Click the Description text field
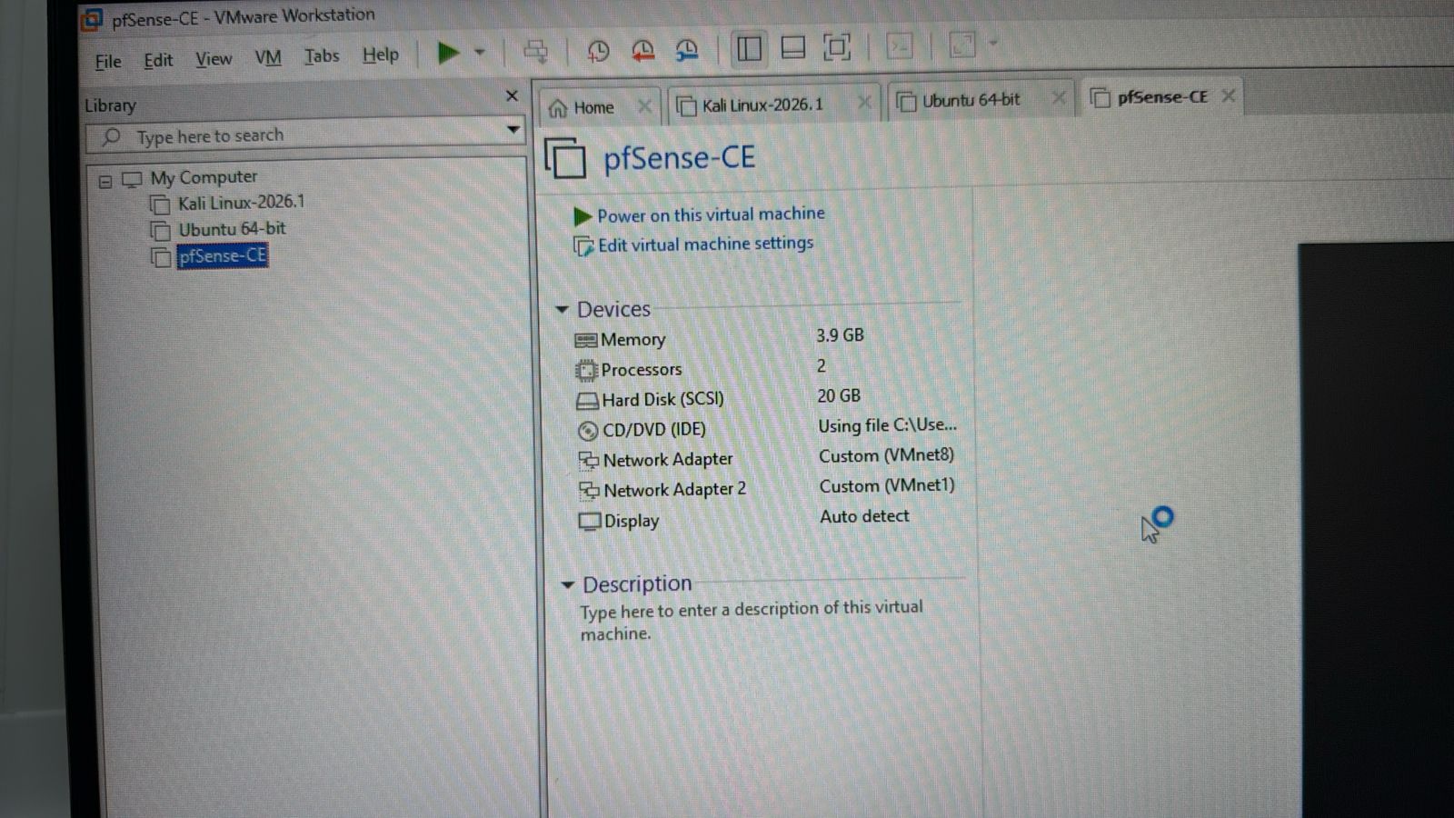1454x818 pixels. (x=752, y=621)
